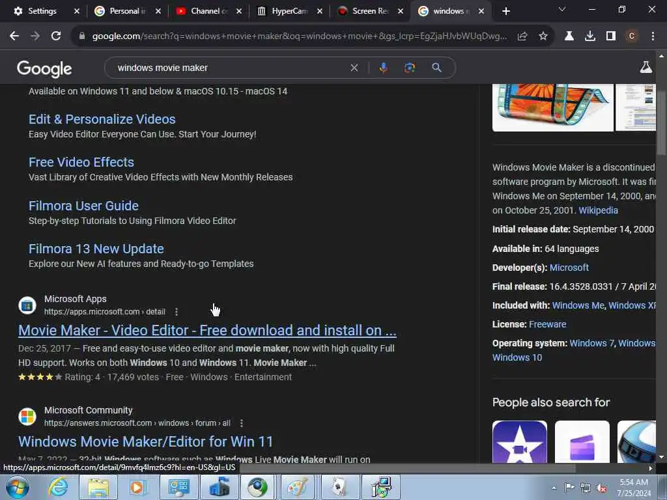Image resolution: width=667 pixels, height=500 pixels.
Task: Open a new browser tab
Action: (x=505, y=11)
